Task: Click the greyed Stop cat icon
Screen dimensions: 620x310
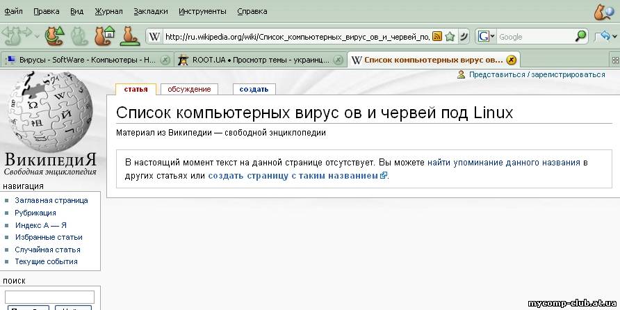Action: (x=79, y=36)
